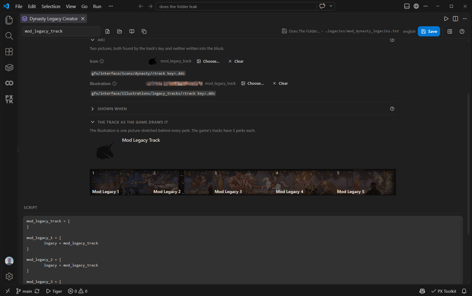Toggle the panel layout icon in title bar

(x=407, y=6)
